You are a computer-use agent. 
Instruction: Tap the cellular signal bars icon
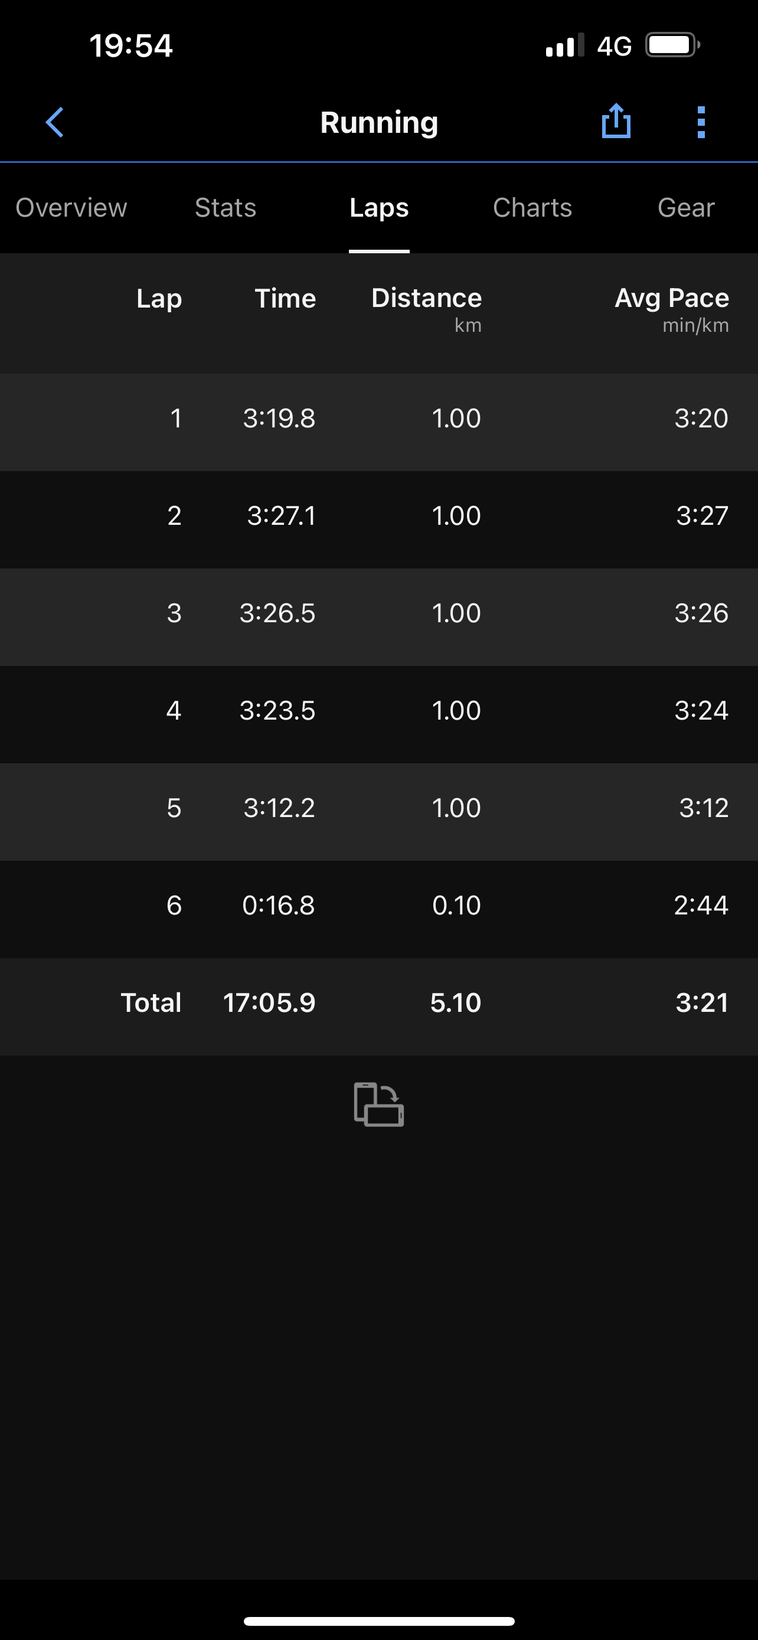coord(564,46)
